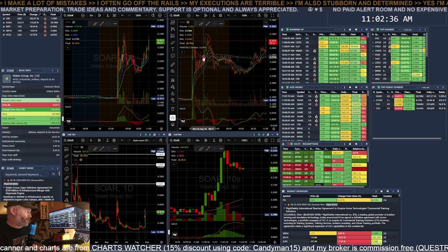
Task: Click keyword filter field in news panel
Action: click(26, 174)
